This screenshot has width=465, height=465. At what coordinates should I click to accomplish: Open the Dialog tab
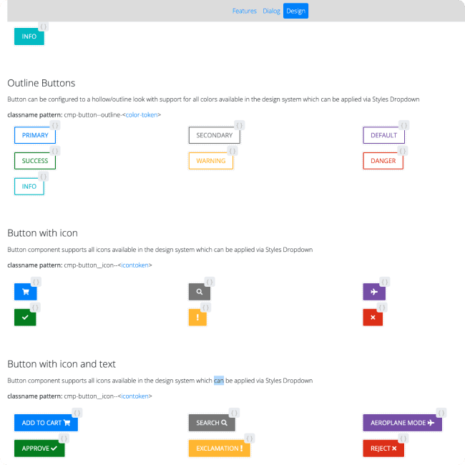pyautogui.click(x=271, y=11)
